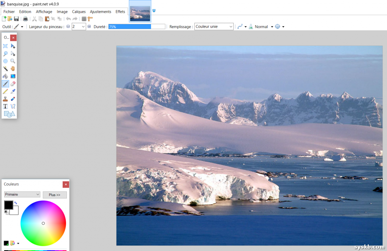Open the Normal blend mode dropdown

[x=272, y=27]
